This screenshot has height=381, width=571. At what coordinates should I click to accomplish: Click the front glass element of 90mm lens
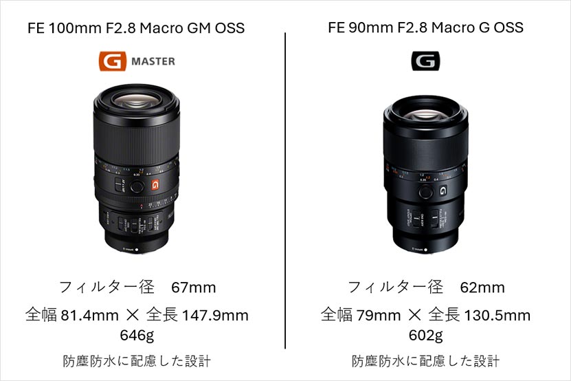(x=425, y=113)
